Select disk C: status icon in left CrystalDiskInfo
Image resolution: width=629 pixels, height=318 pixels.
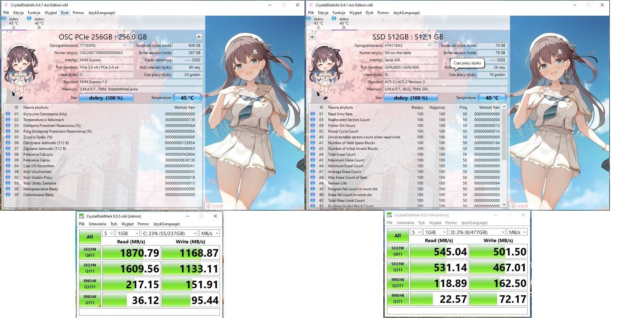pos(4,19)
